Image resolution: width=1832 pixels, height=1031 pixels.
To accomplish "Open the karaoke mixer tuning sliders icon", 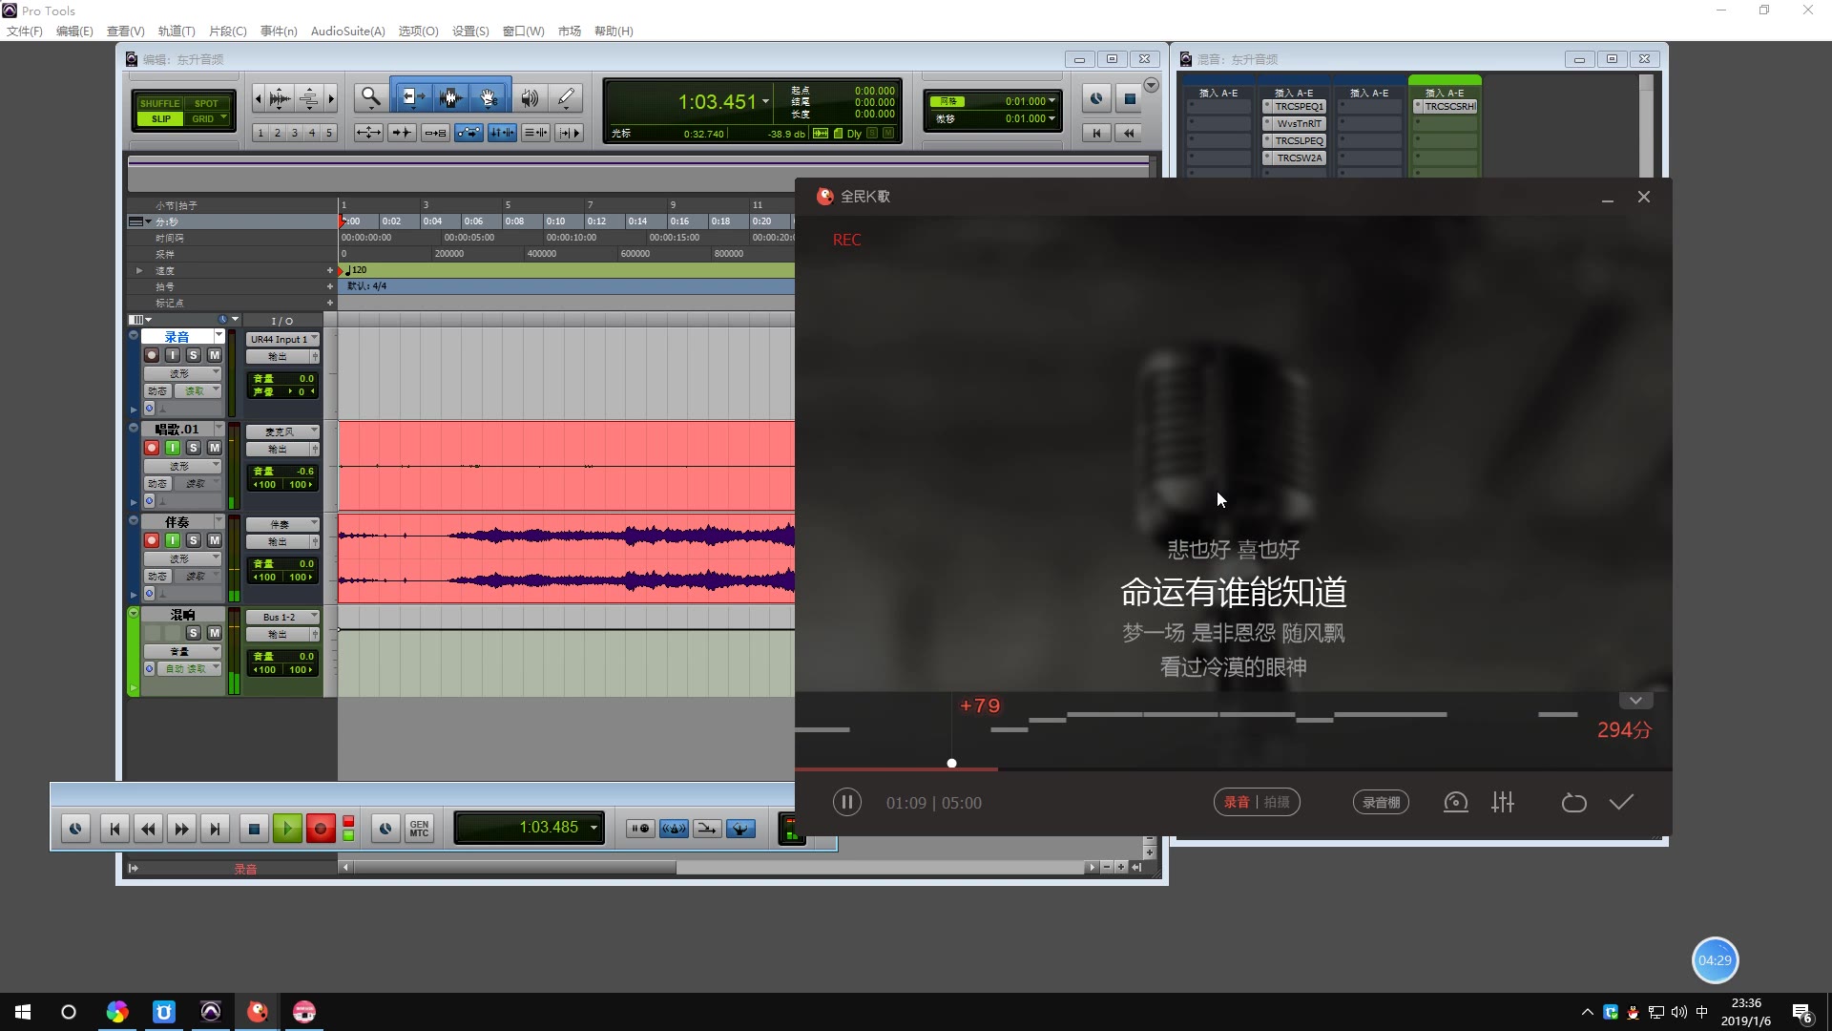I will coord(1503,802).
